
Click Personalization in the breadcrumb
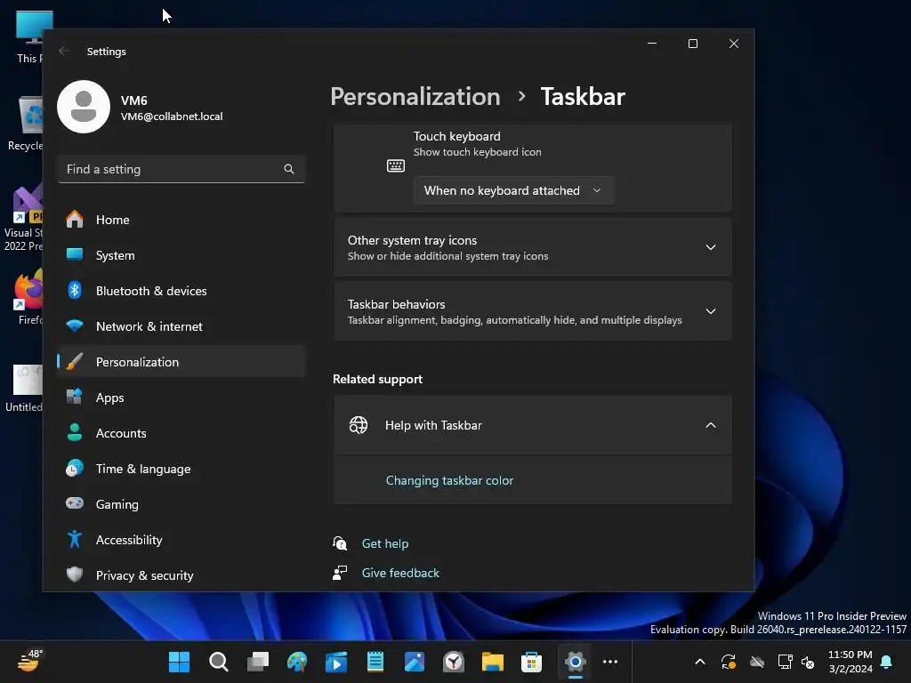(x=415, y=96)
